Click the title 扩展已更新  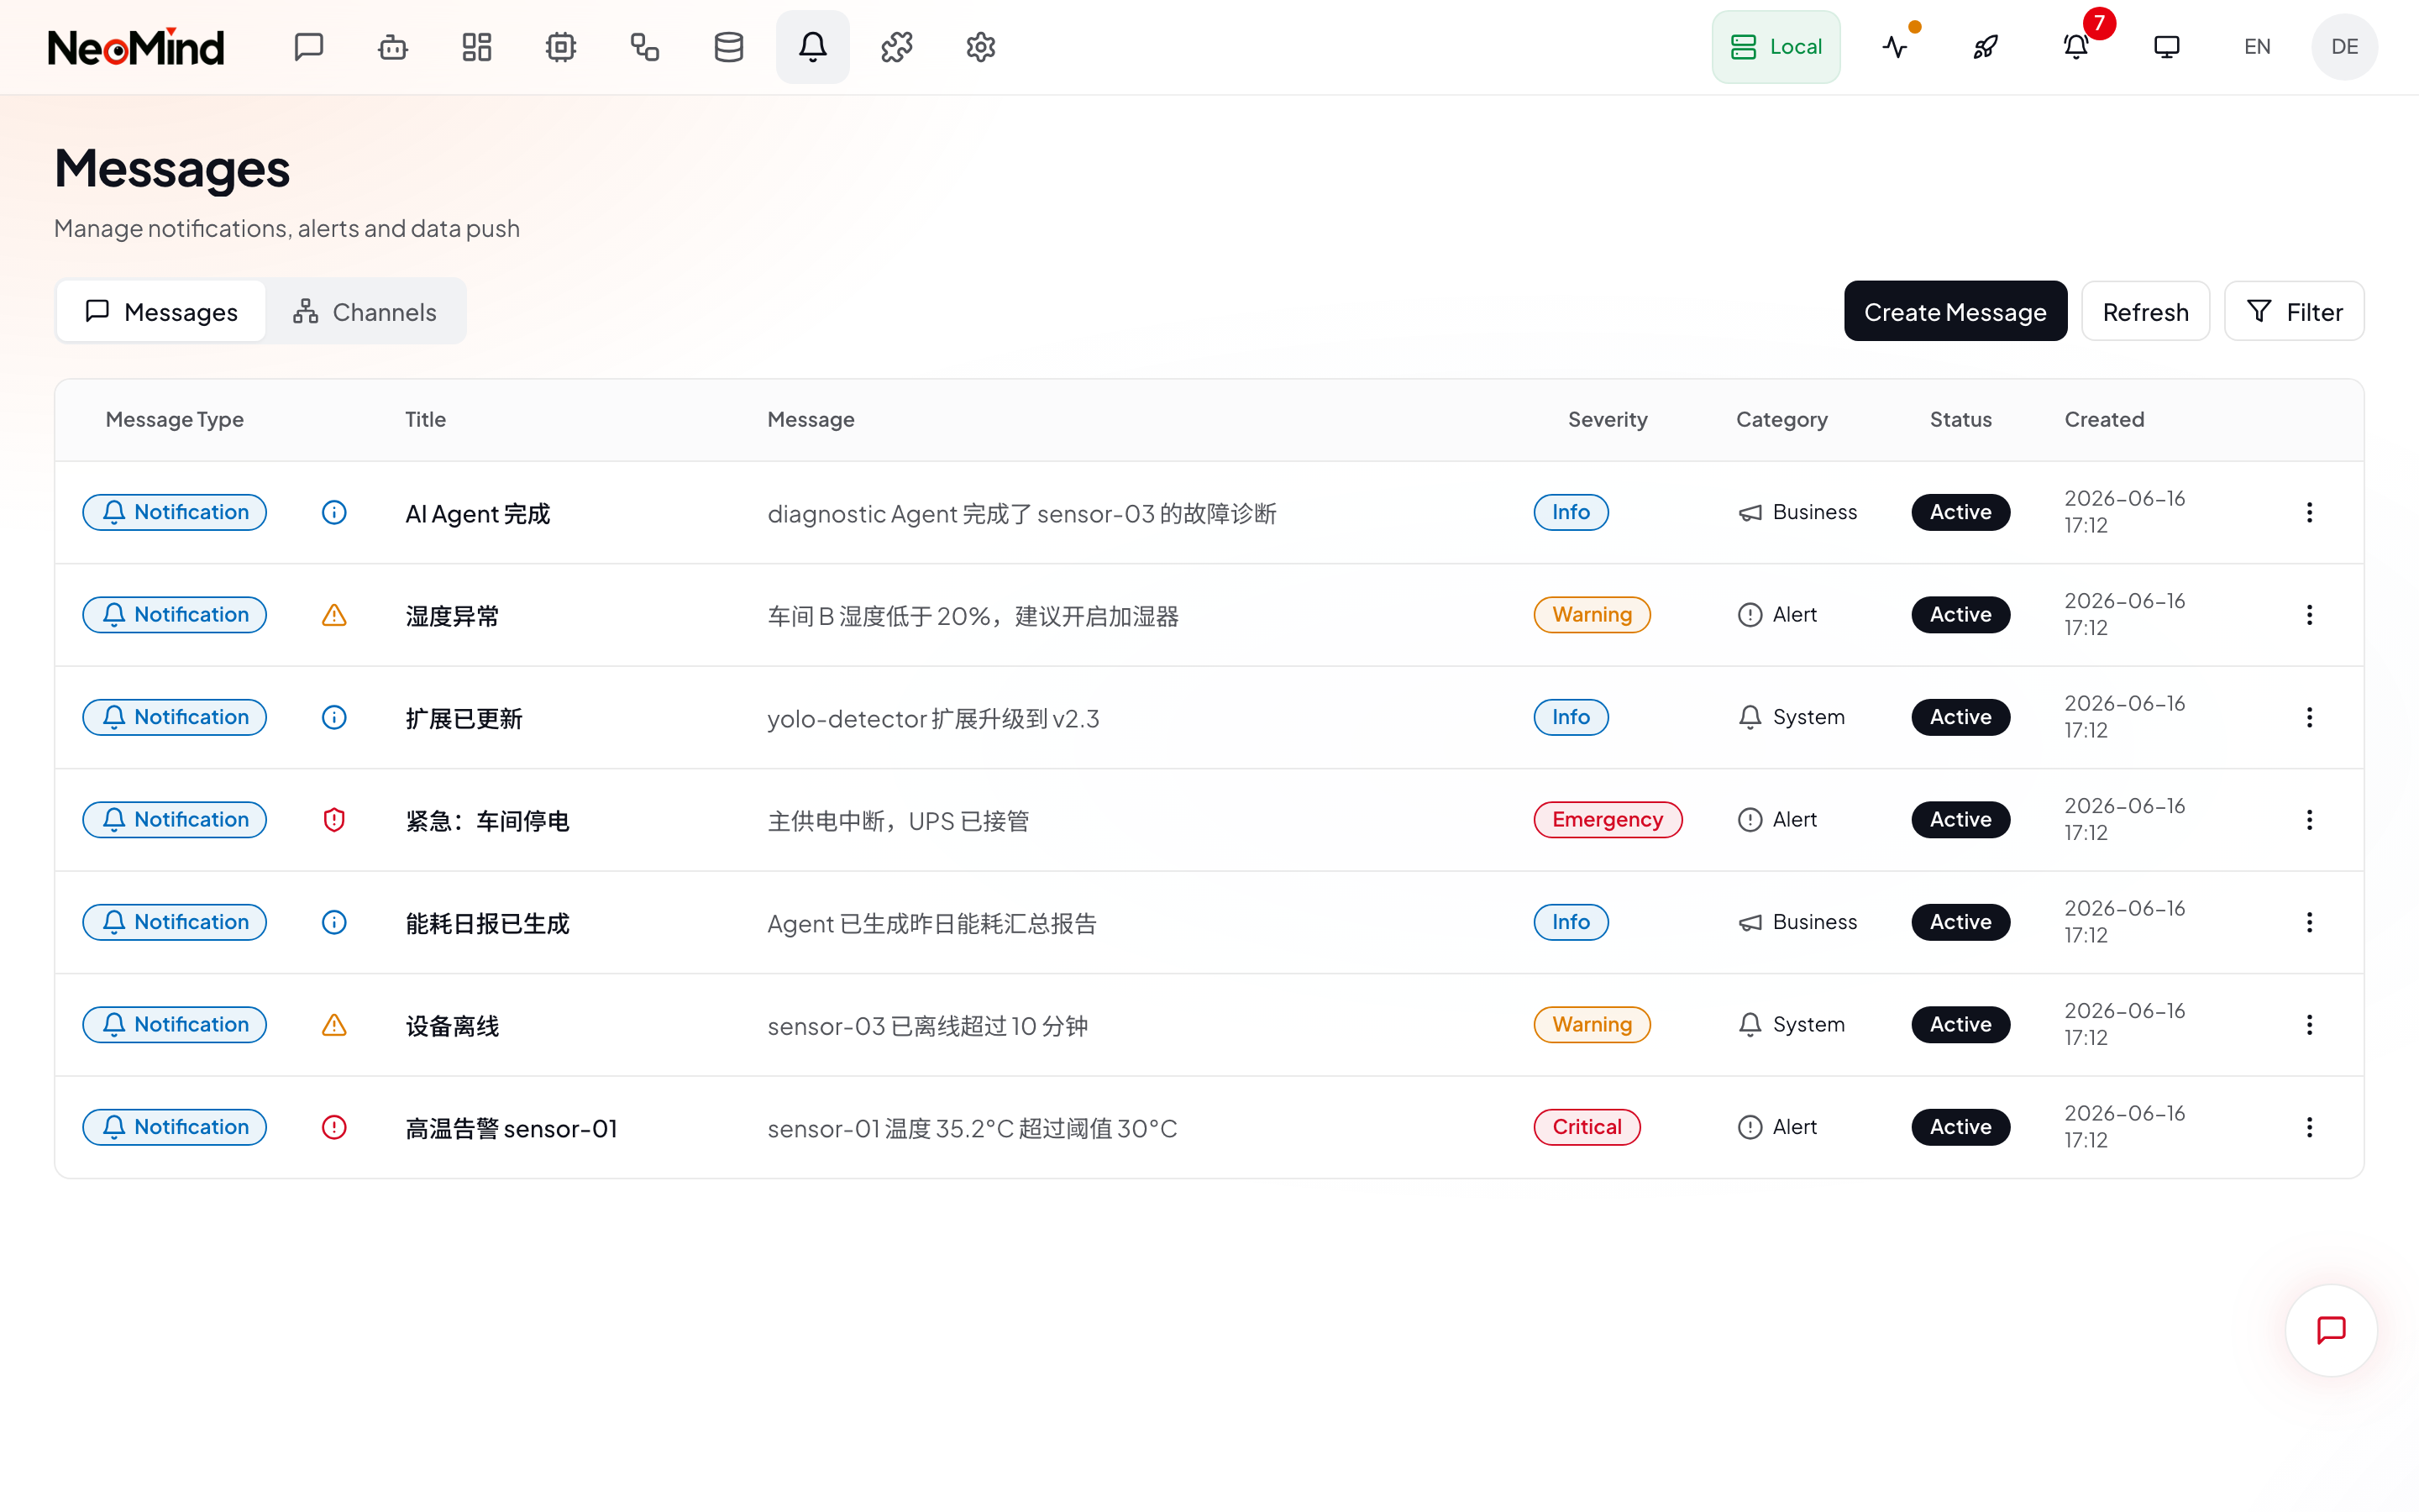(464, 718)
